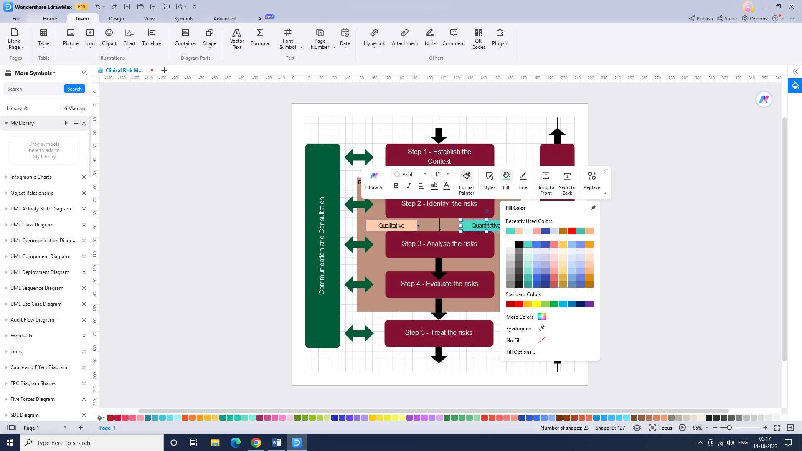Click the Container icon
The width and height of the screenshot is (802, 451).
pos(185,38)
